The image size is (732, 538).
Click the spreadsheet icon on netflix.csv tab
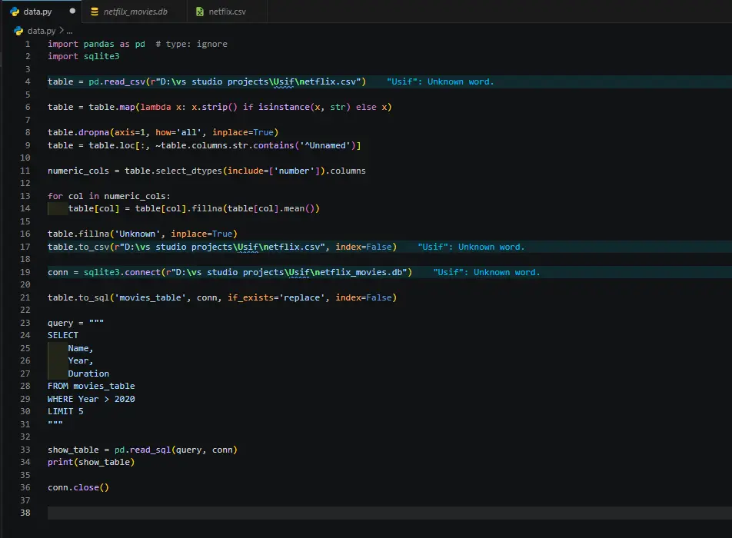coord(200,12)
